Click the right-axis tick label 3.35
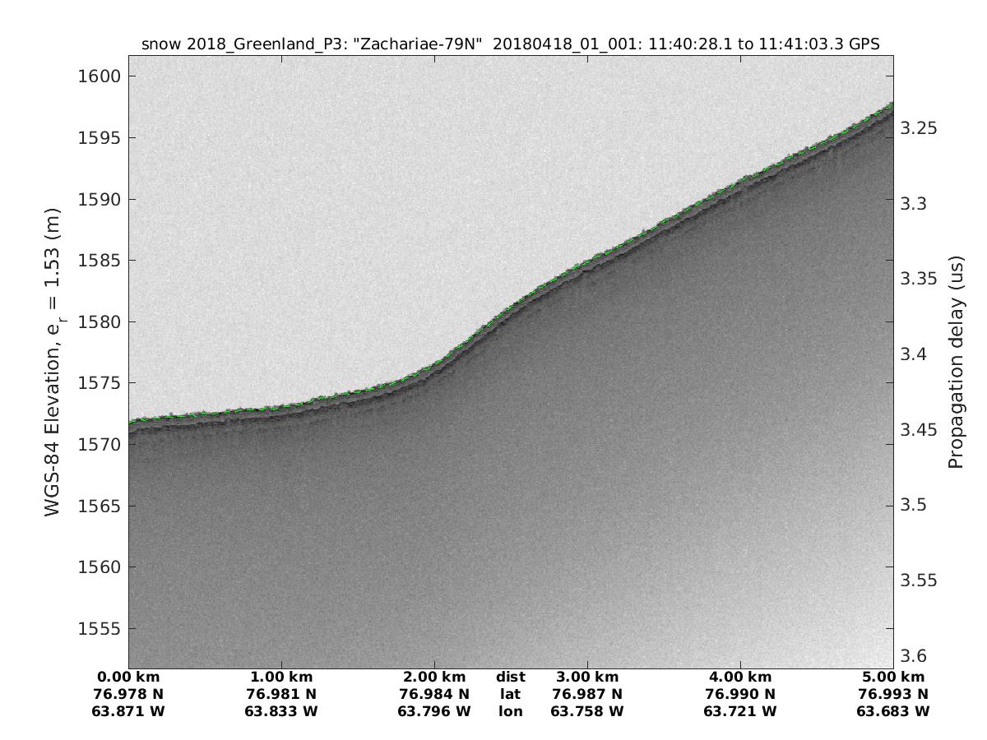 point(918,279)
